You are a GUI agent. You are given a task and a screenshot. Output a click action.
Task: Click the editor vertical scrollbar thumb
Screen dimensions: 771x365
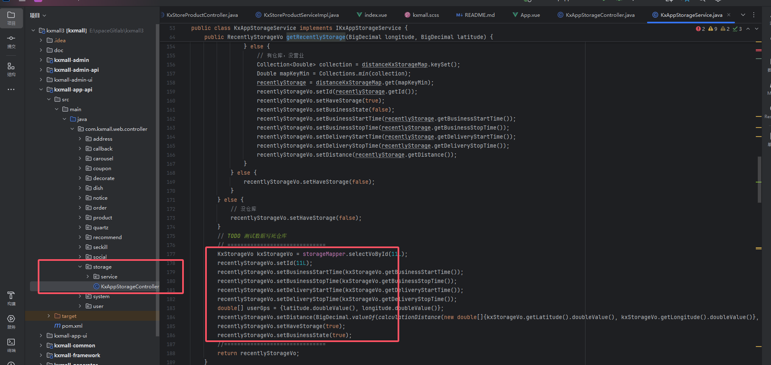point(760,180)
